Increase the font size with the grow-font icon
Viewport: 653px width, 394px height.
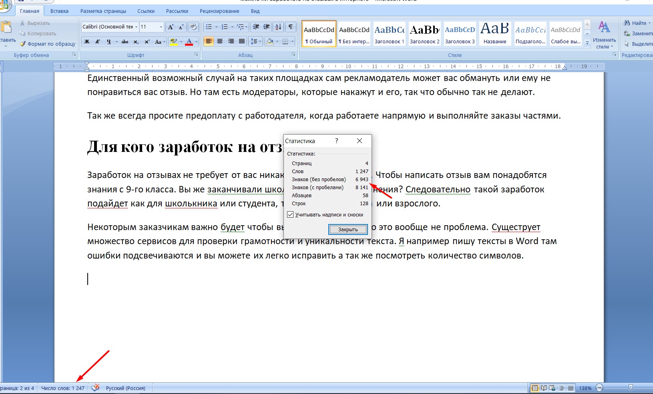tap(171, 27)
